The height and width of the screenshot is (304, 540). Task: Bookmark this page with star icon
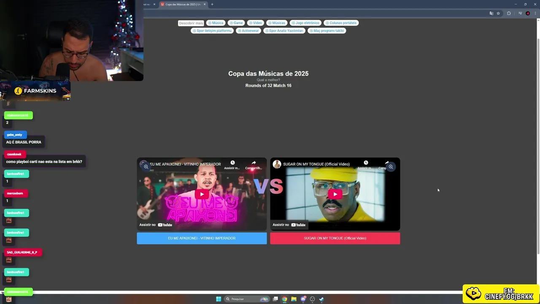pyautogui.click(x=498, y=14)
